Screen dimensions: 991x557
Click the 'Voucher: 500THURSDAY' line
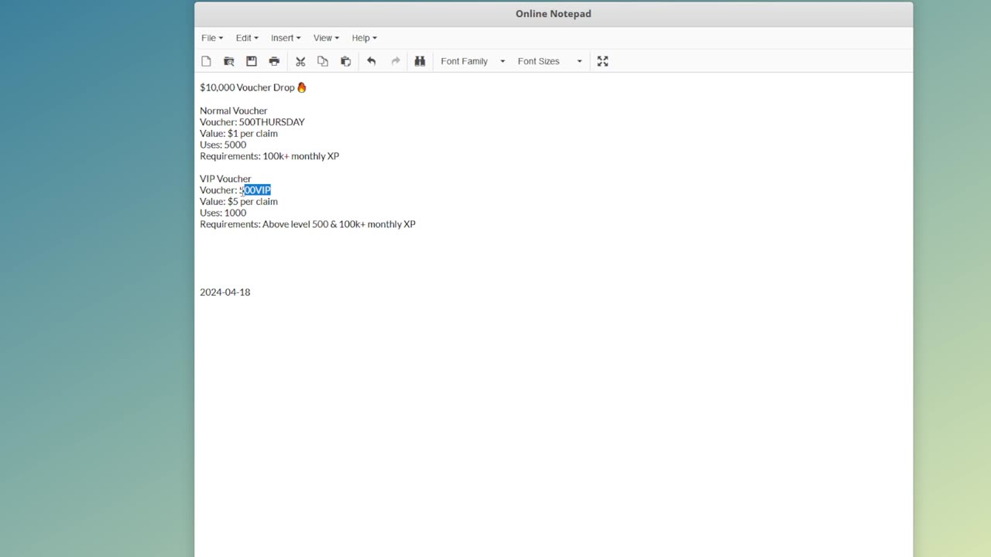pyautogui.click(x=252, y=122)
